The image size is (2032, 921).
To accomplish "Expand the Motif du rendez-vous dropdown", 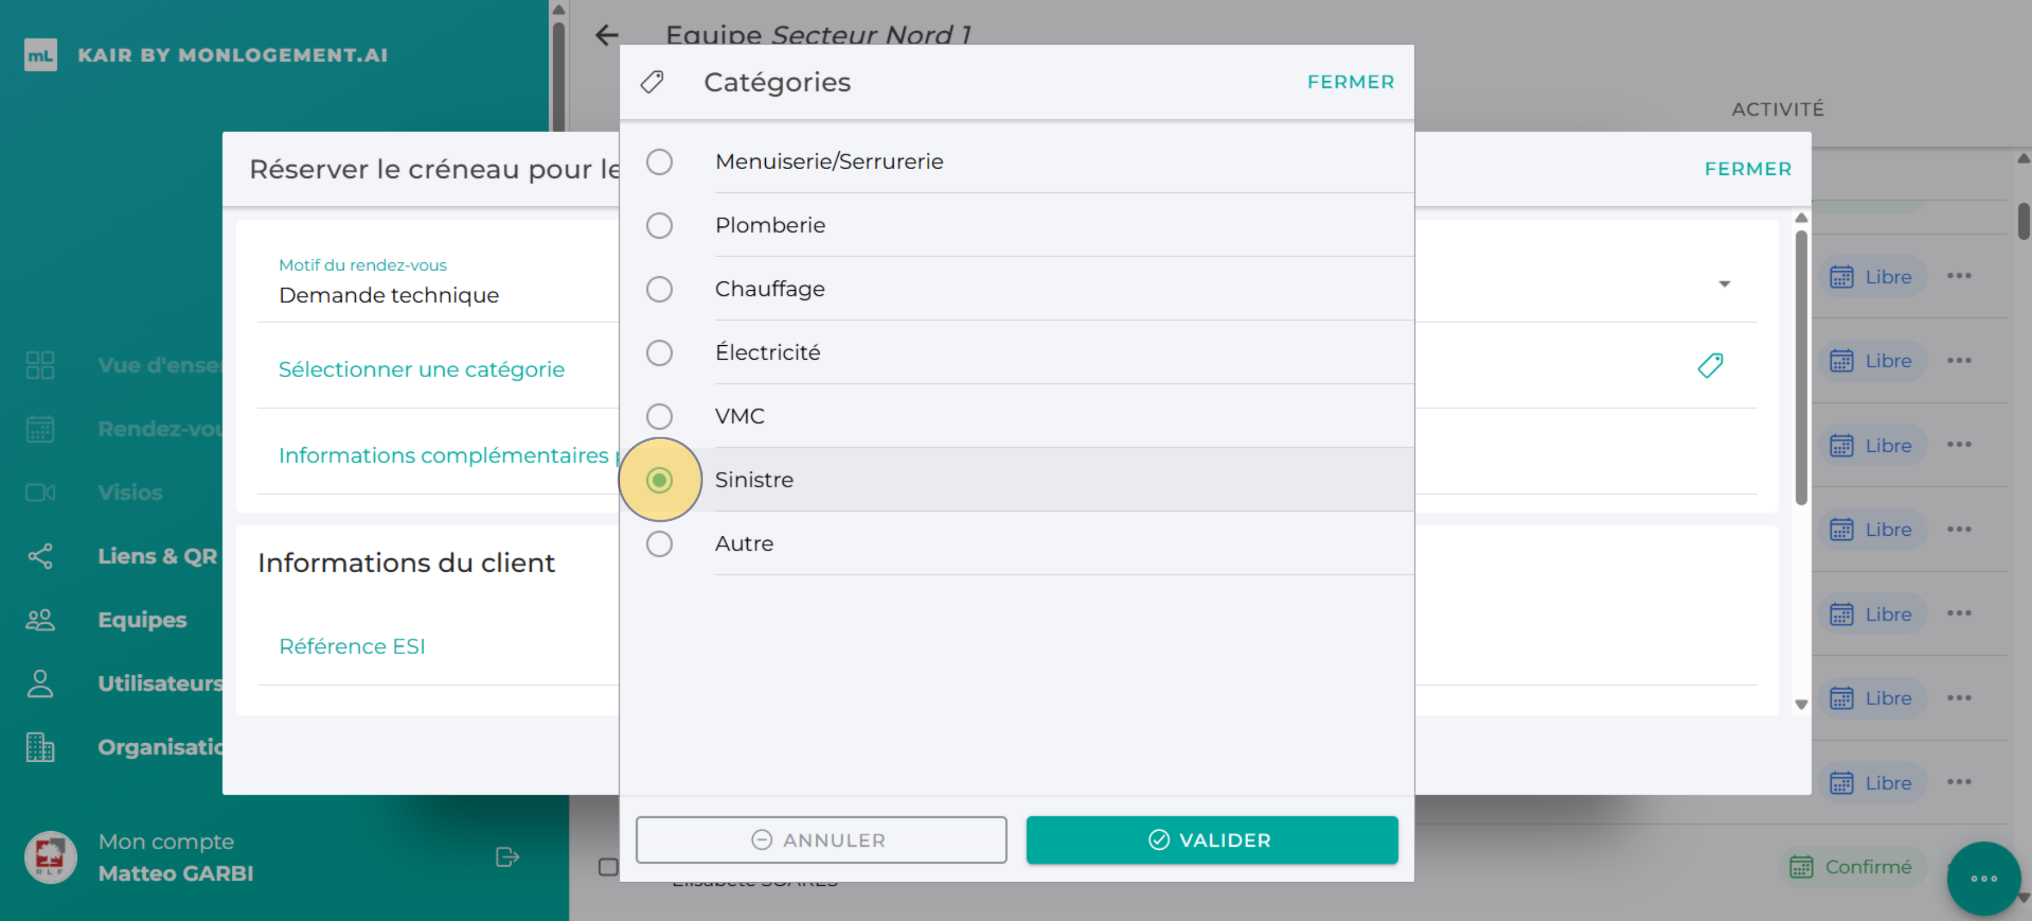I will point(1724,284).
